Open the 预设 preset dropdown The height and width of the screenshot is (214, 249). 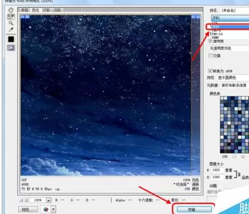(234, 10)
